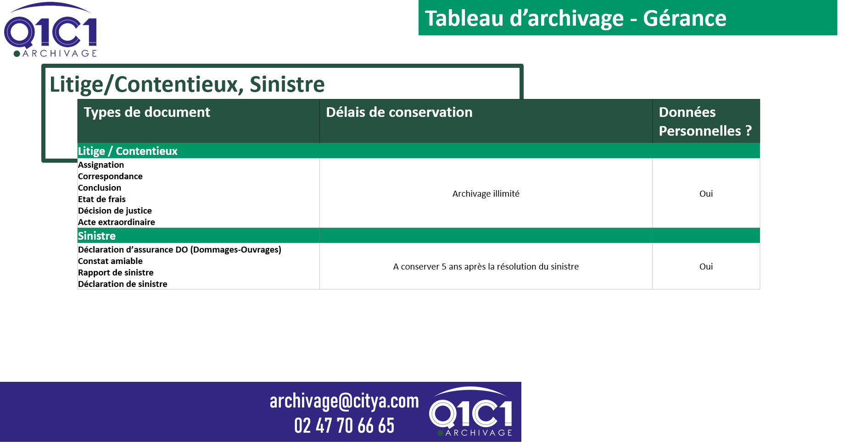This screenshot has height=446, width=844.
Task: Click the Litige/Contentieux, Sinistre heading
Action: (187, 84)
